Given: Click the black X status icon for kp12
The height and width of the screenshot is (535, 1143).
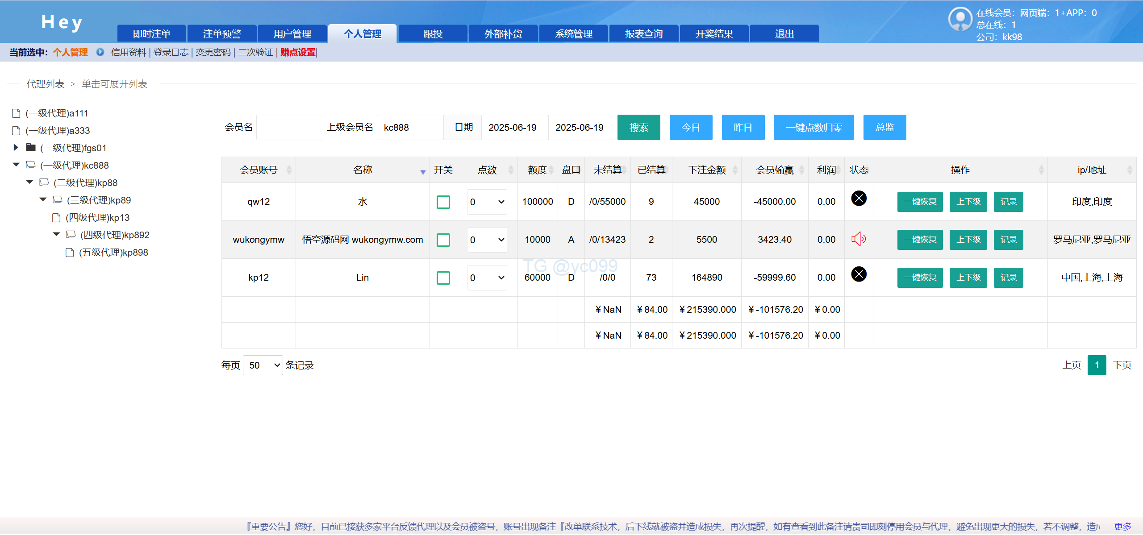Looking at the screenshot, I should click(858, 274).
